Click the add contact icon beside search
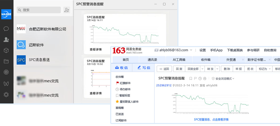 pyautogui.click(x=67, y=10)
